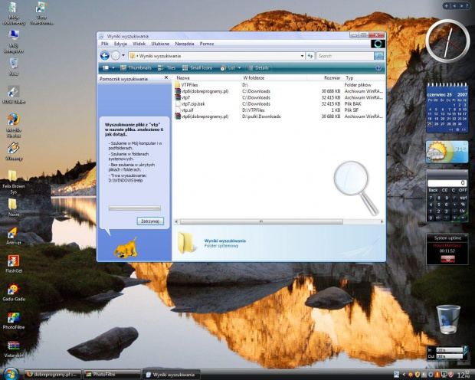This screenshot has width=475, height=380.
Task: Click into the Search input field
Action: [345, 56]
